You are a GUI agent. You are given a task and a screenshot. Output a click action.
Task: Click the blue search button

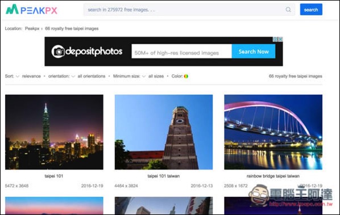click(x=311, y=10)
